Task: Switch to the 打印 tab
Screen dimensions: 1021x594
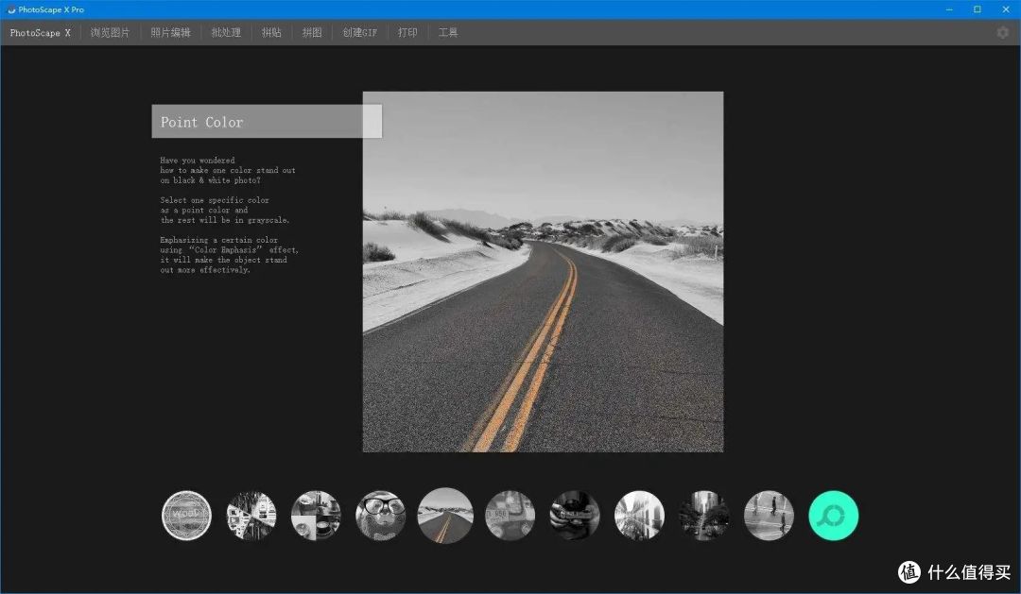Action: coord(407,32)
